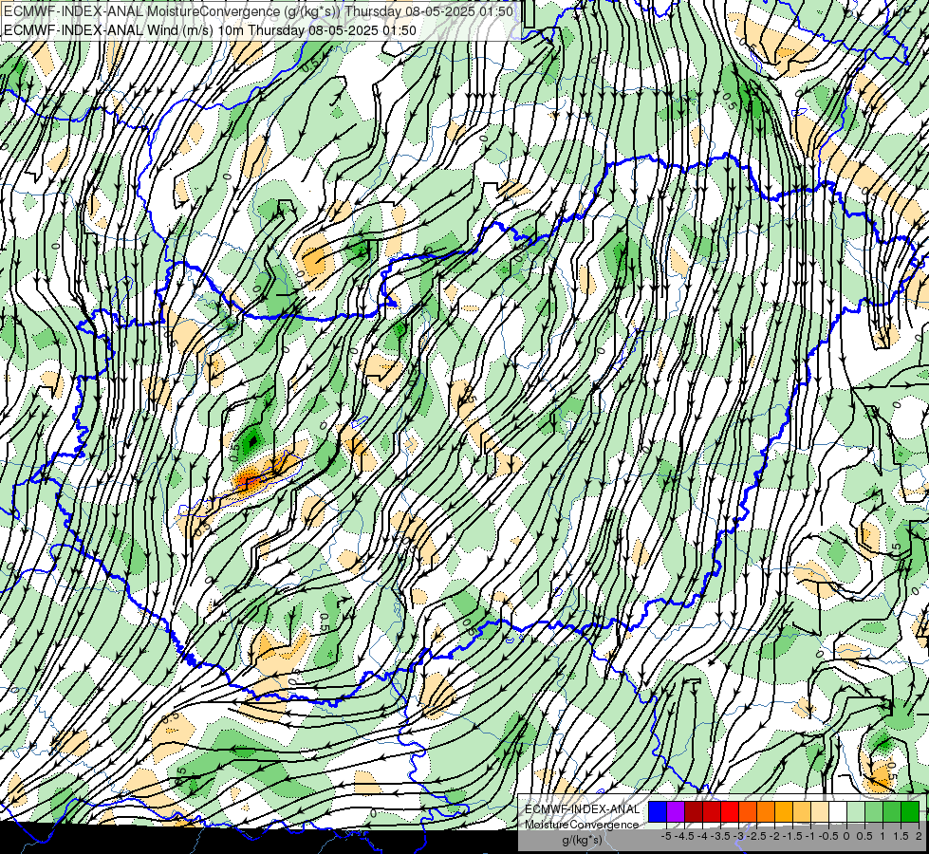Click the g/(kg*s) unit label in legend

(583, 841)
